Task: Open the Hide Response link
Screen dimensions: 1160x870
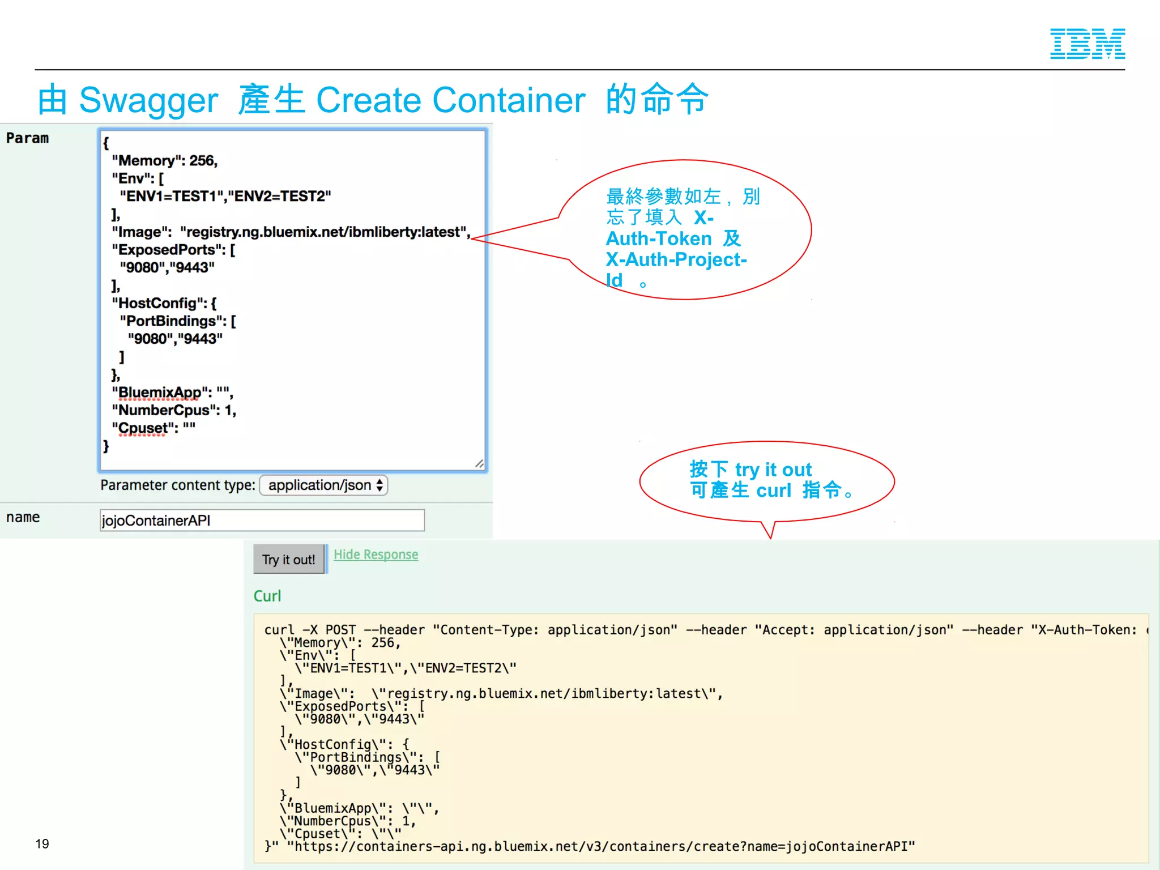Action: (376, 555)
